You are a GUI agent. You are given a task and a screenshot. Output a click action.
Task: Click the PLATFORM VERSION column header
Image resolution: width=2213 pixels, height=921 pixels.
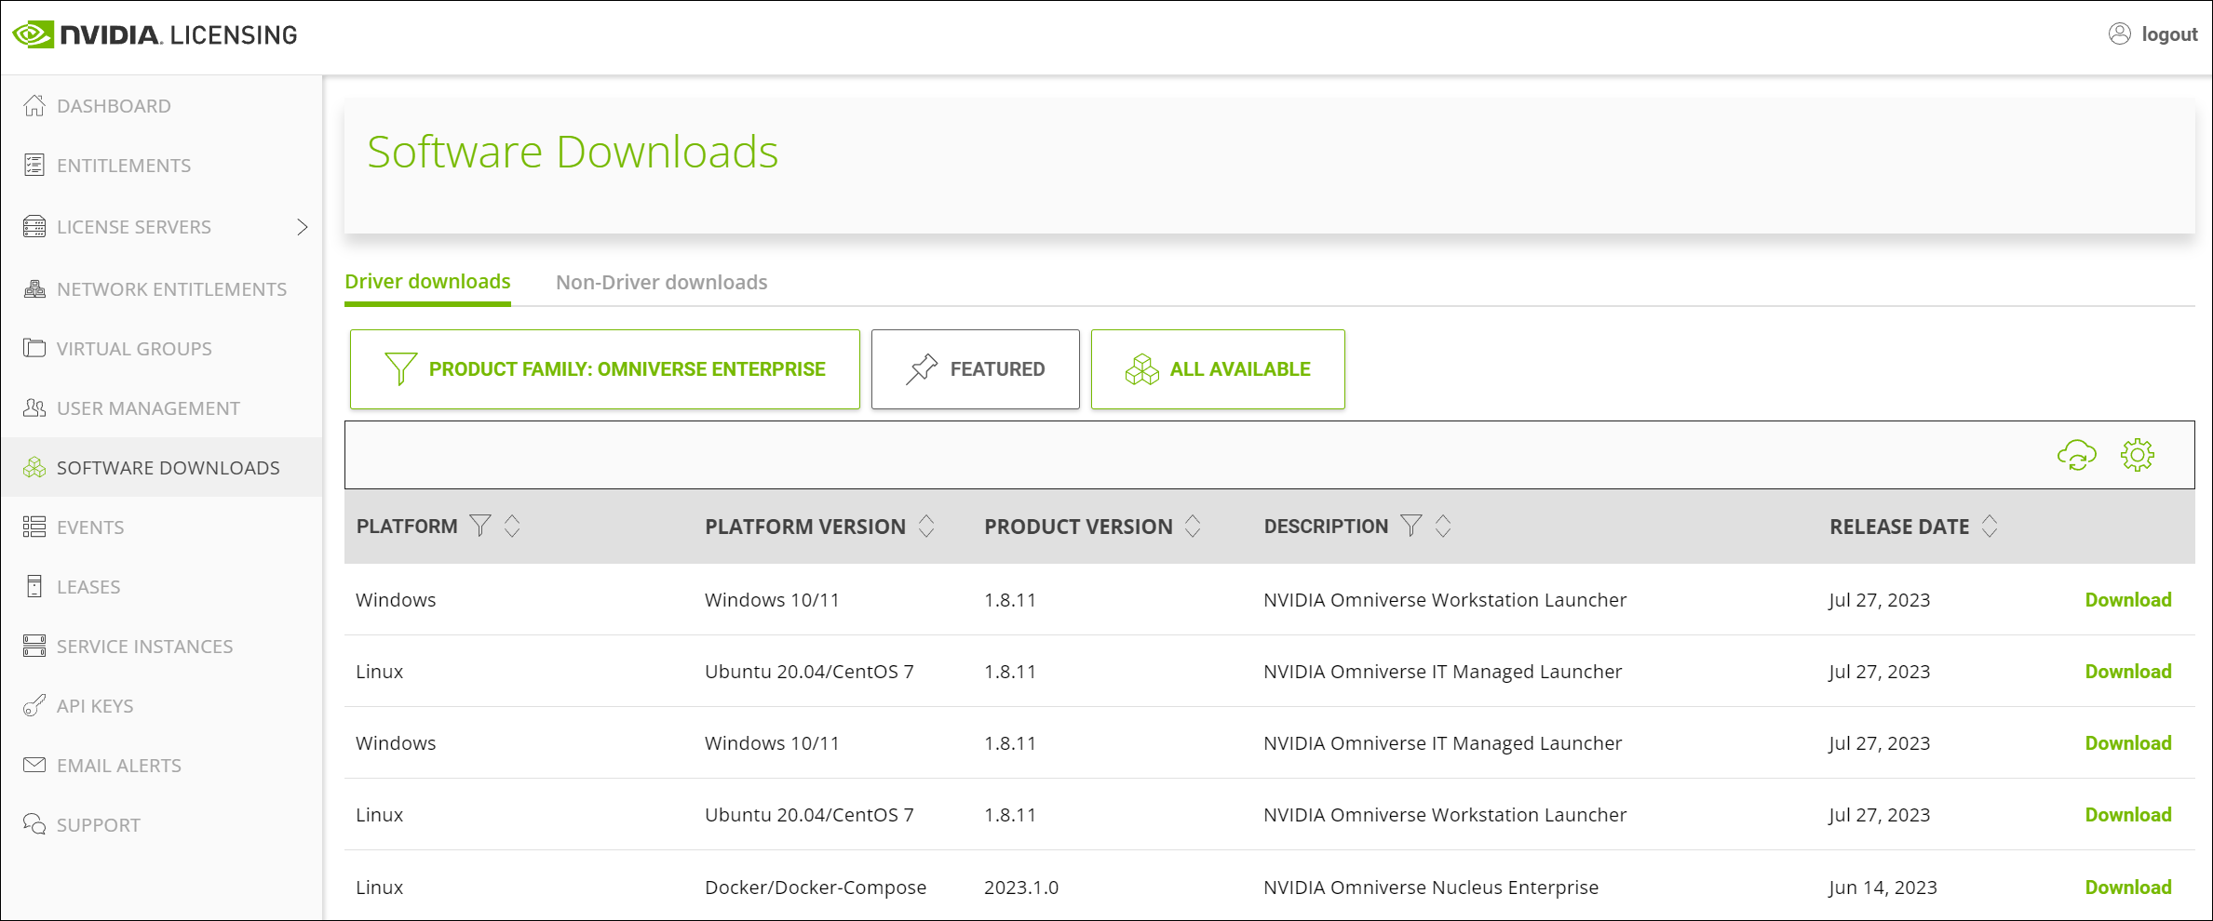805,527
